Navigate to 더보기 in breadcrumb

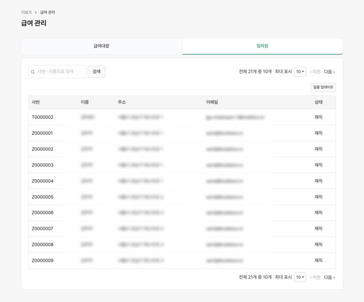coord(26,12)
